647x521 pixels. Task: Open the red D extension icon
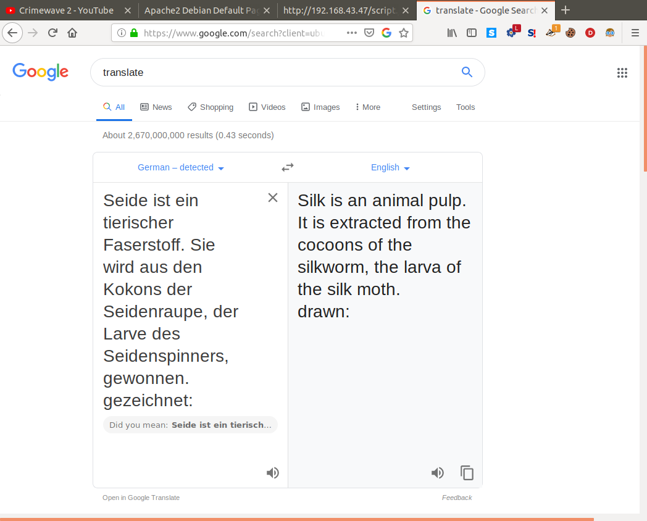click(590, 33)
